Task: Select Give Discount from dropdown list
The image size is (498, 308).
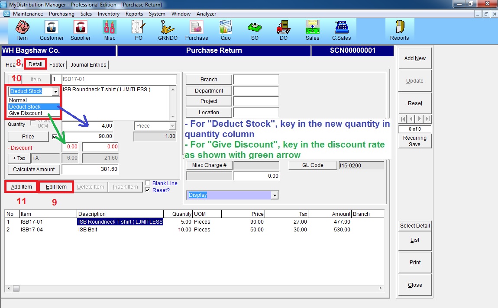Action: (x=26, y=113)
